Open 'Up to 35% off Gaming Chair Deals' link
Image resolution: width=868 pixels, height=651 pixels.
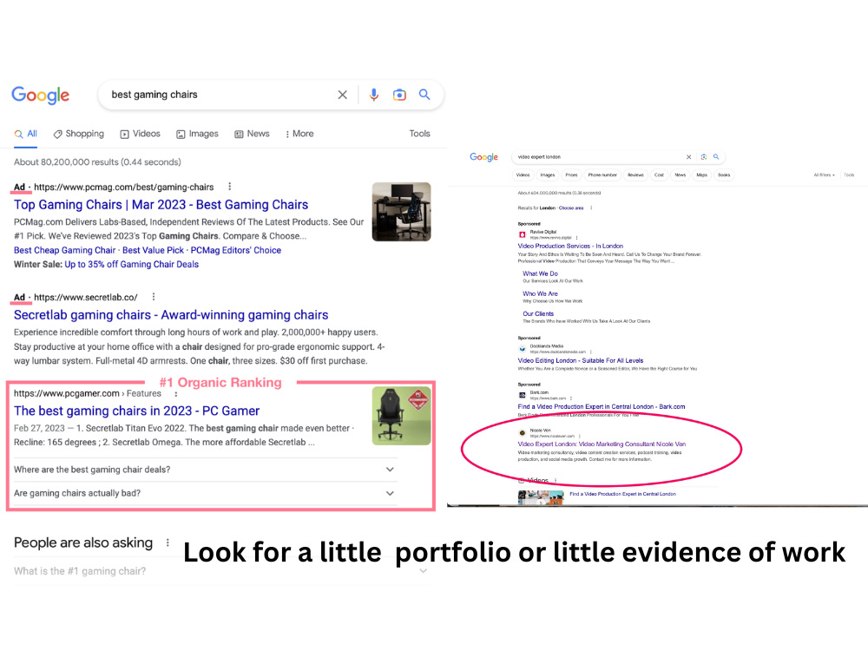coord(132,265)
